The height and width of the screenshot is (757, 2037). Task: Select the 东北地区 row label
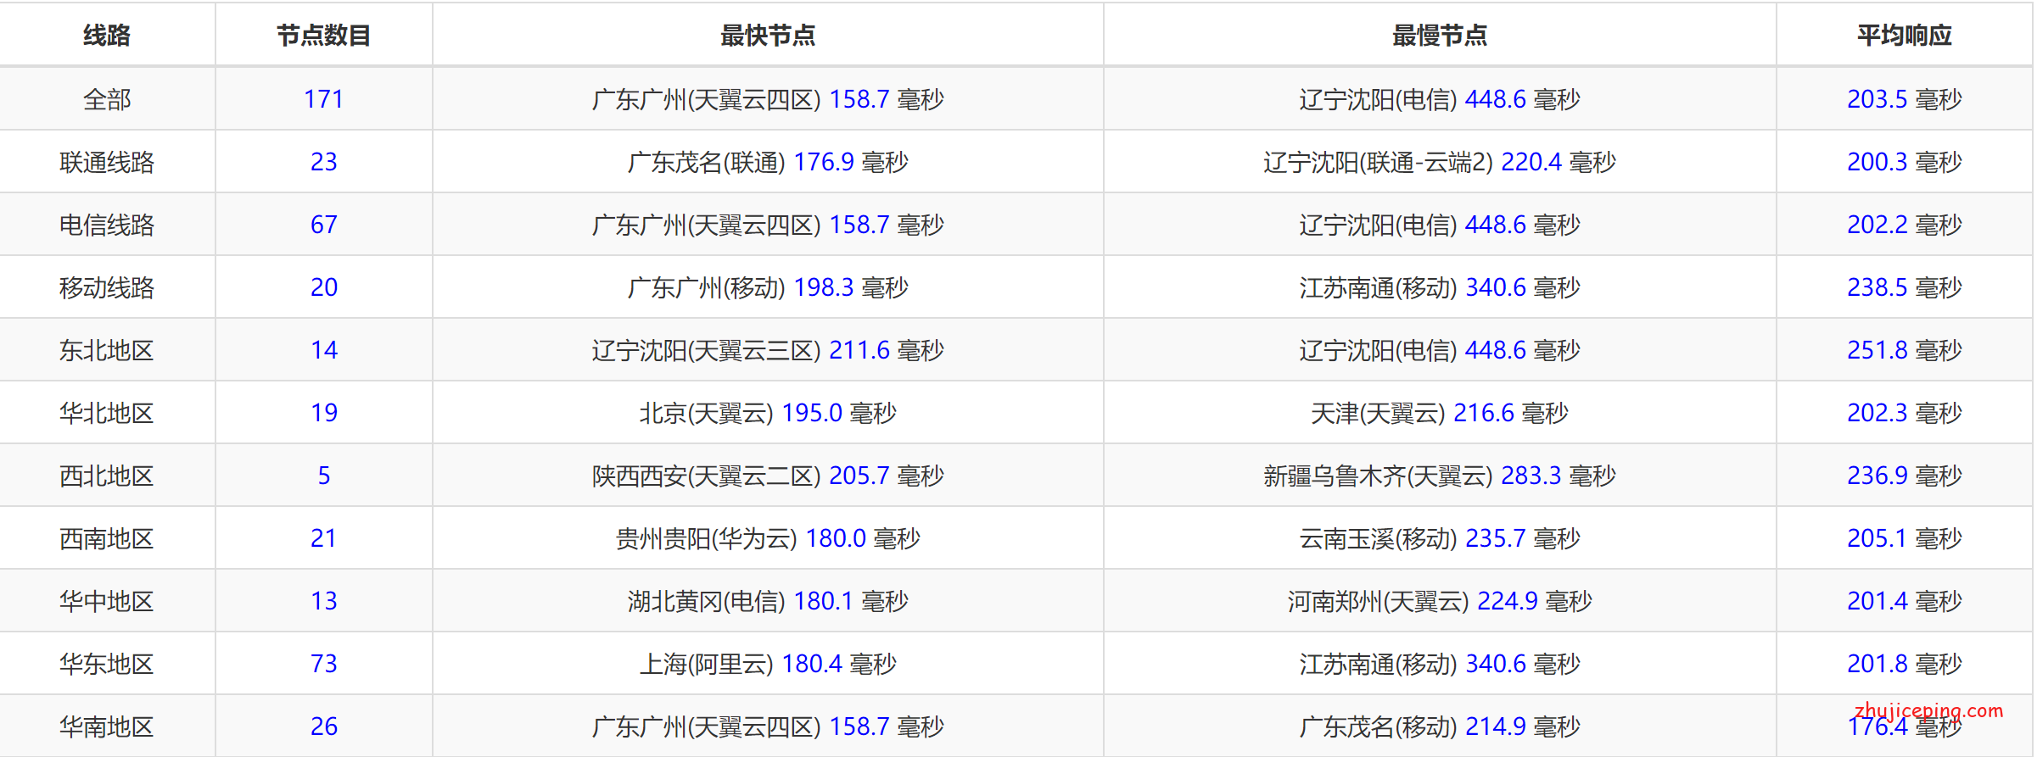pyautogui.click(x=107, y=350)
